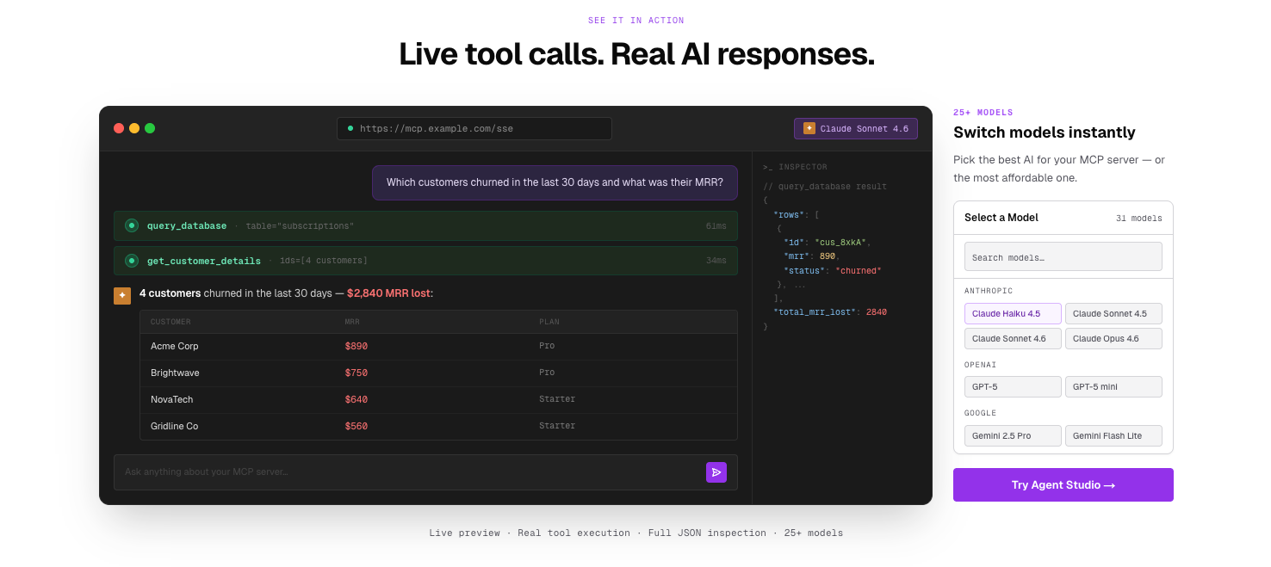Click the user message about churned customers
The height and width of the screenshot is (567, 1271).
click(555, 182)
